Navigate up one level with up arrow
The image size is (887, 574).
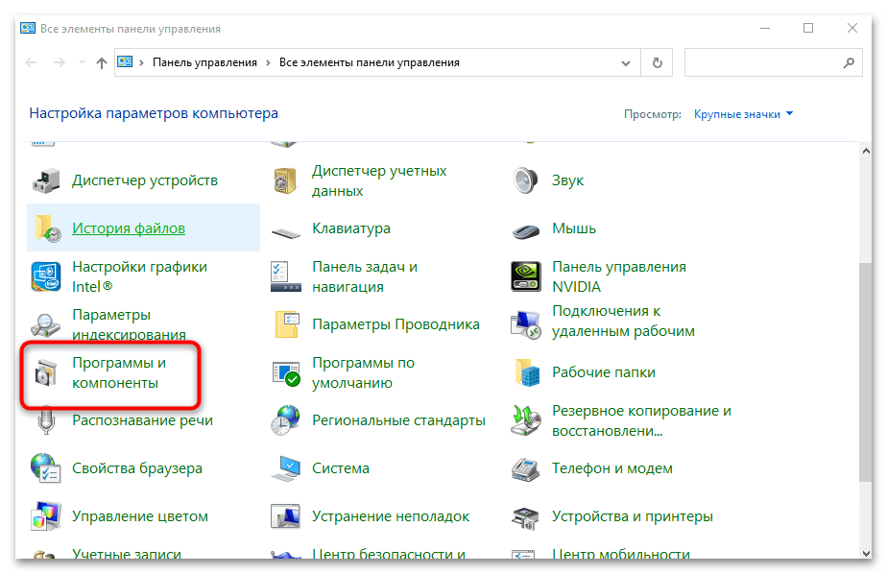[x=102, y=62]
